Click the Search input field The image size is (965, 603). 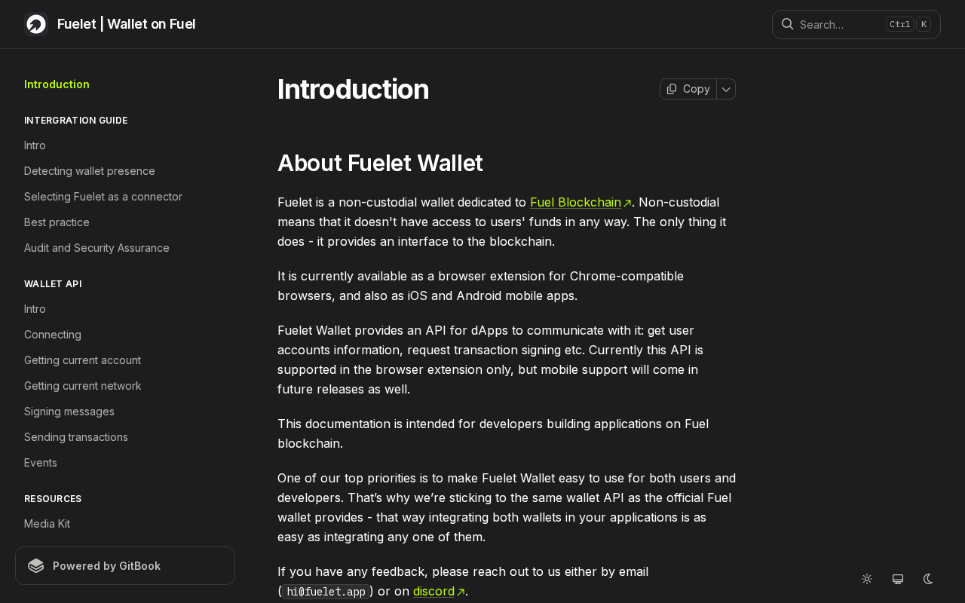coord(856,24)
